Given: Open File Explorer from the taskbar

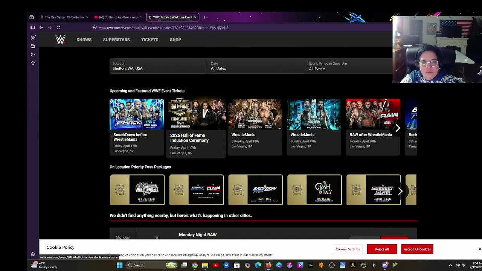Looking at the screenshot, I should pos(205,265).
